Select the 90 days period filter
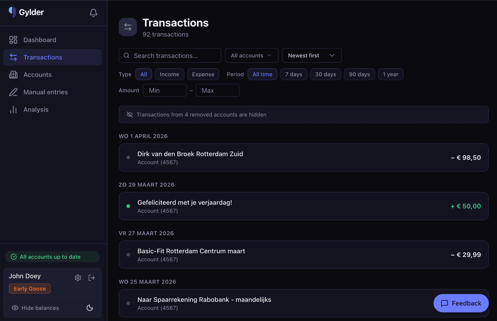The width and height of the screenshot is (497, 321). (x=359, y=74)
